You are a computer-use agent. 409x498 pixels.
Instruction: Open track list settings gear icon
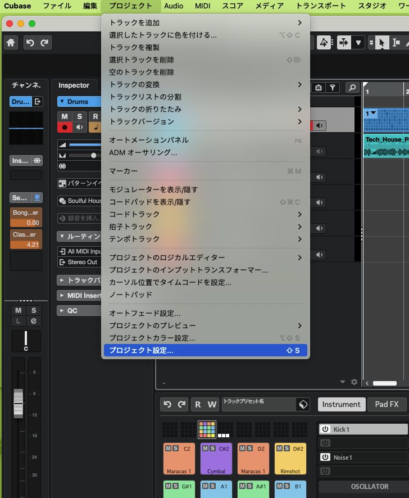click(354, 382)
